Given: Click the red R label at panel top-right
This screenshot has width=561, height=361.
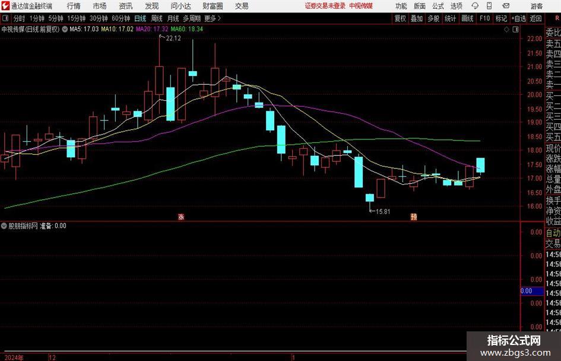Looking at the screenshot, I should click(x=557, y=18).
